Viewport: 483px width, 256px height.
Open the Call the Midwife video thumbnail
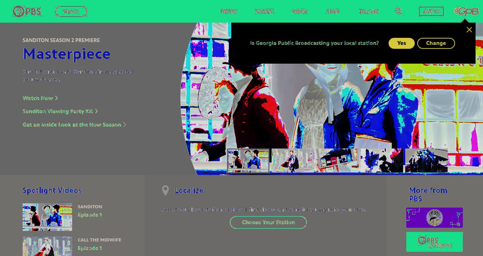(47, 246)
